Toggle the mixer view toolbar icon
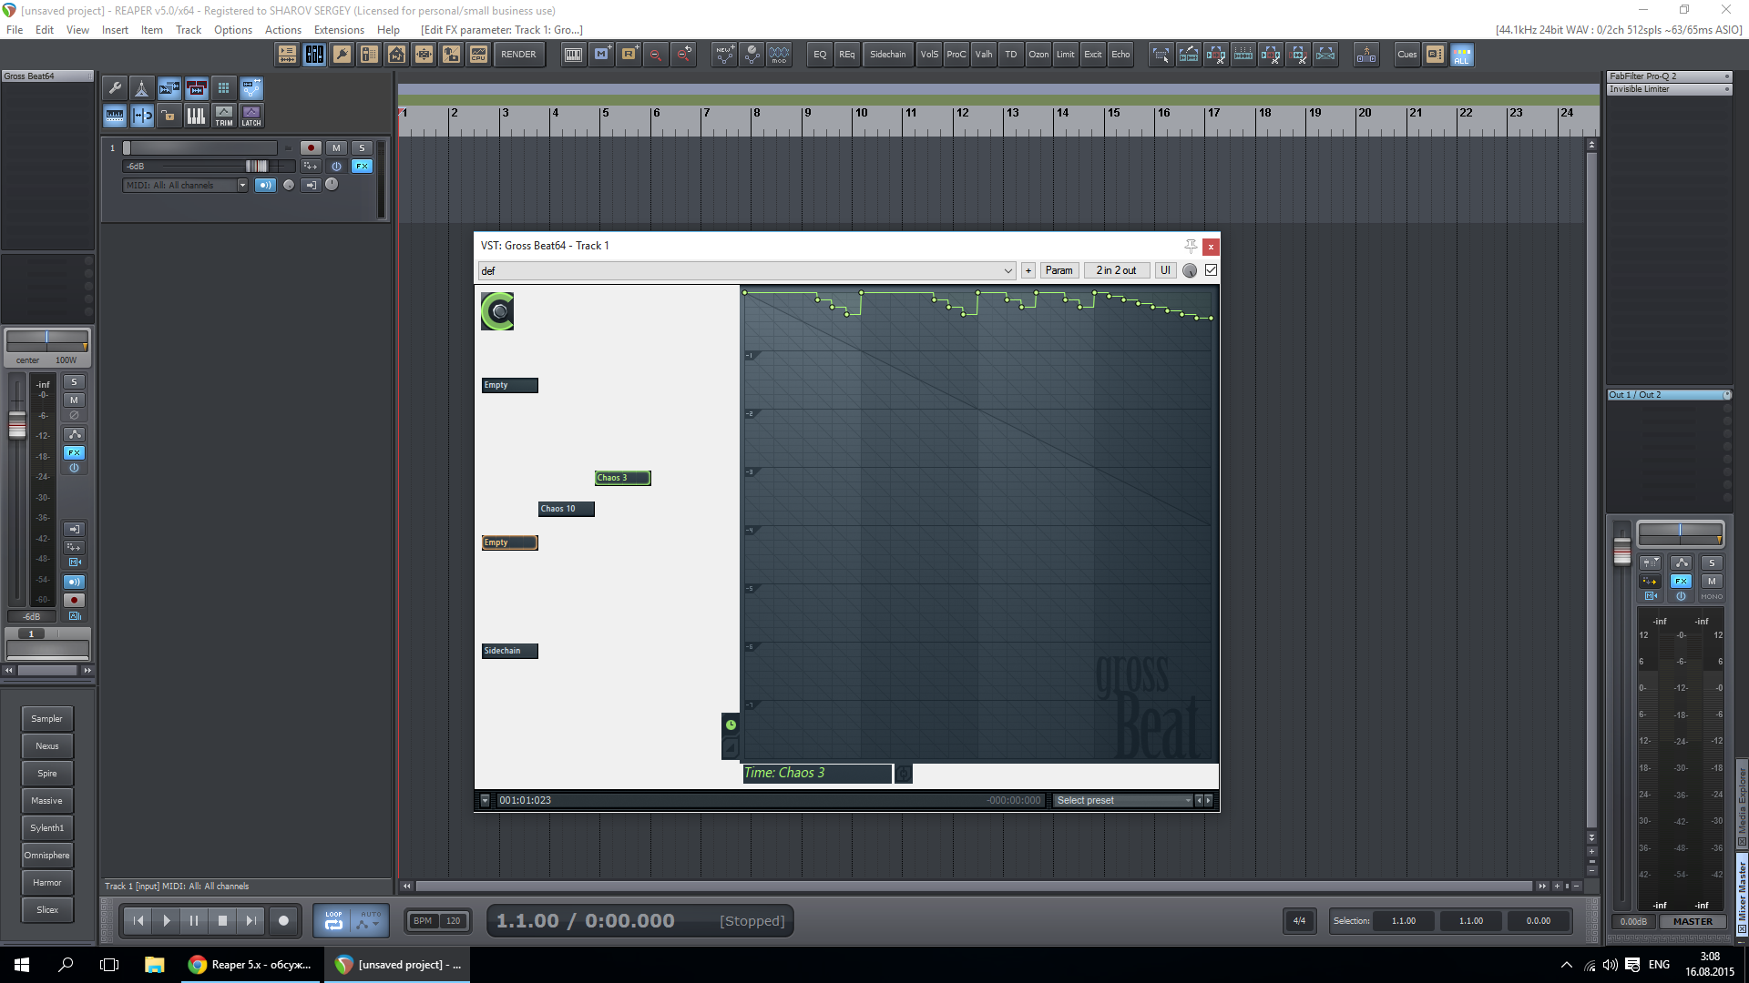 [x=314, y=55]
